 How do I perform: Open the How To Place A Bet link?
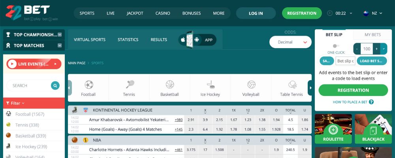(350, 102)
